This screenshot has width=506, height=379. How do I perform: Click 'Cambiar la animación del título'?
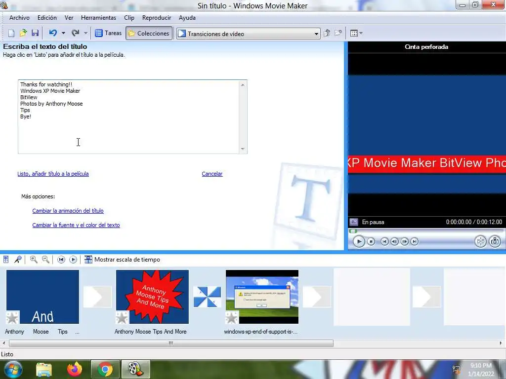click(68, 211)
